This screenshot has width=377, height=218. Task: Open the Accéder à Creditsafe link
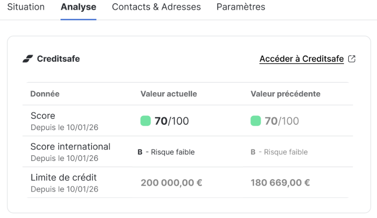tap(302, 59)
